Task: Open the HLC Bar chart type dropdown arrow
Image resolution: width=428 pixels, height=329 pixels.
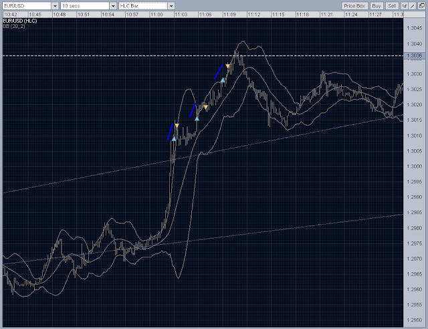Action: click(x=171, y=6)
